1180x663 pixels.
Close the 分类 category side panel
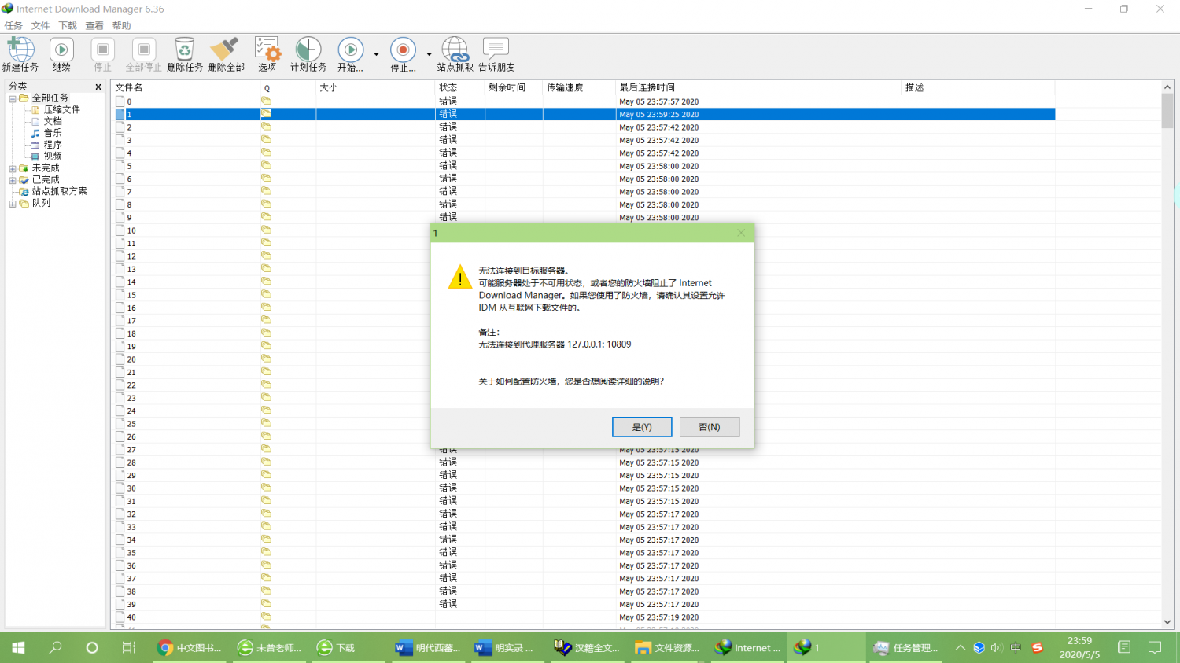click(x=98, y=87)
